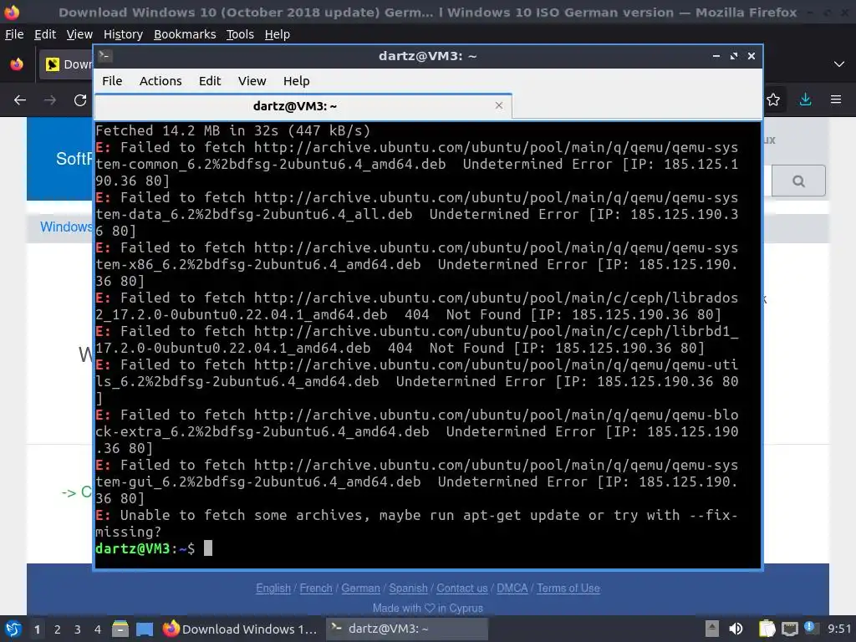Switch to workspace 3
Viewport: 856px width, 642px height.
coord(78,629)
